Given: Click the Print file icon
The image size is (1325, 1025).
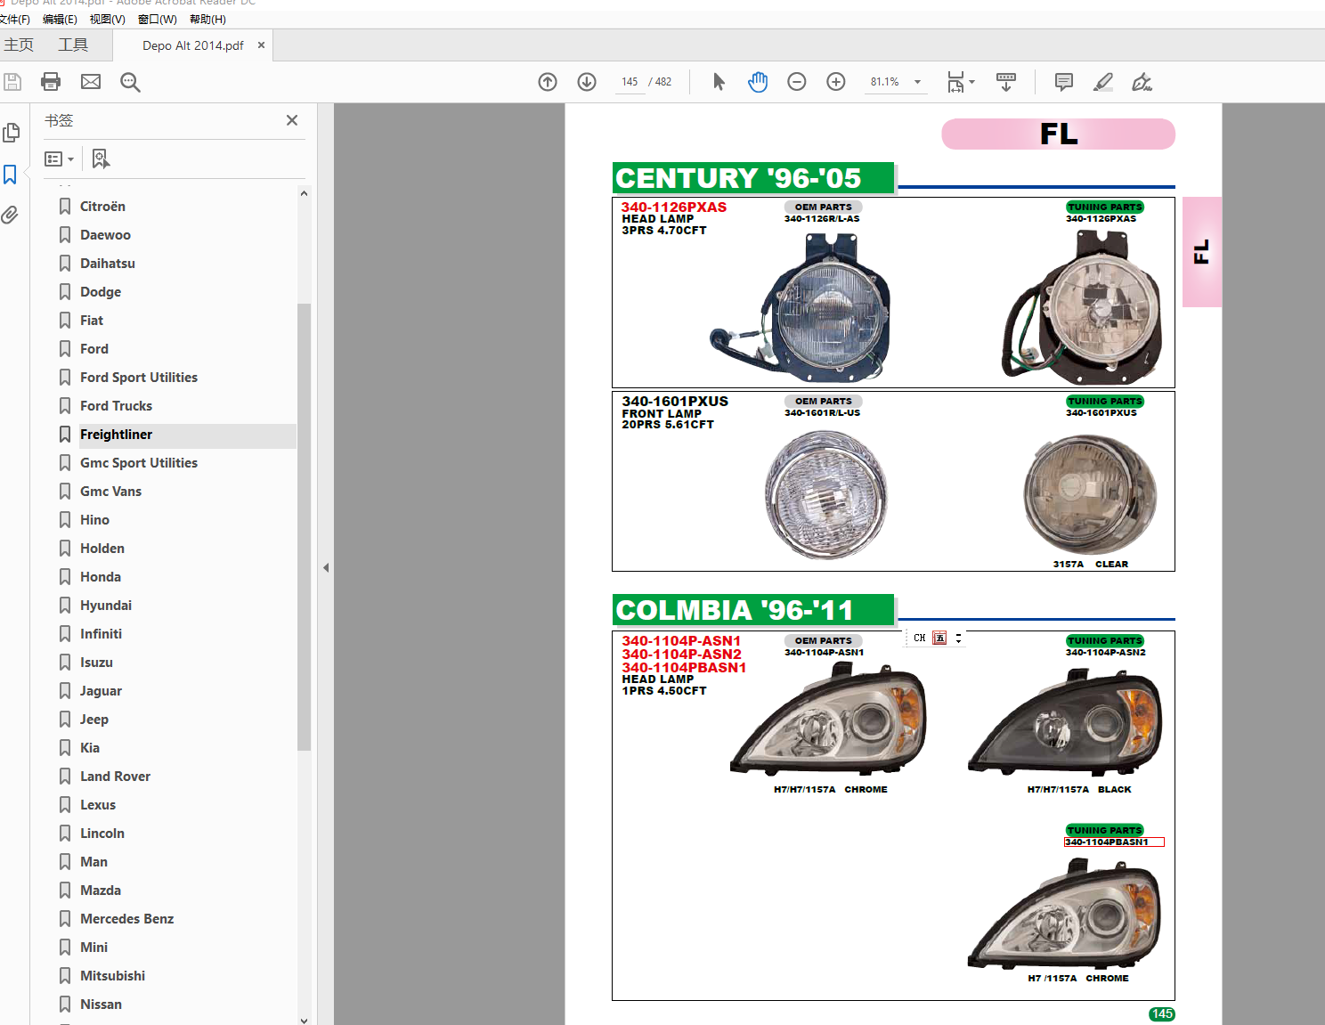Looking at the screenshot, I should tap(51, 82).
